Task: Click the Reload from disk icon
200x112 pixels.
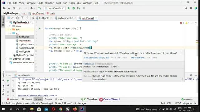Action: coord(14,8)
